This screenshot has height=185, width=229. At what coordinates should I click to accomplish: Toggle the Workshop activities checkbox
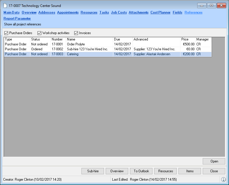[x=40, y=33]
